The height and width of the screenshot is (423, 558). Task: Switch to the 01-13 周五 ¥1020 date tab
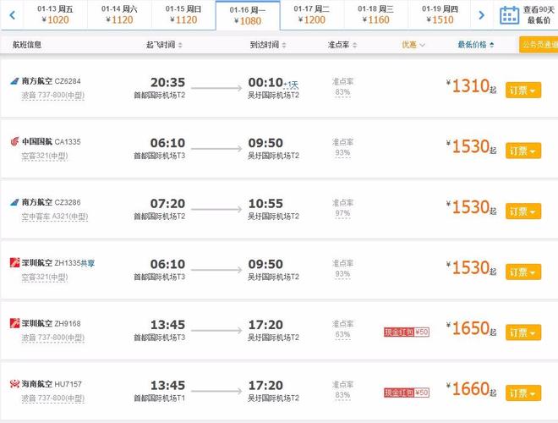point(56,14)
